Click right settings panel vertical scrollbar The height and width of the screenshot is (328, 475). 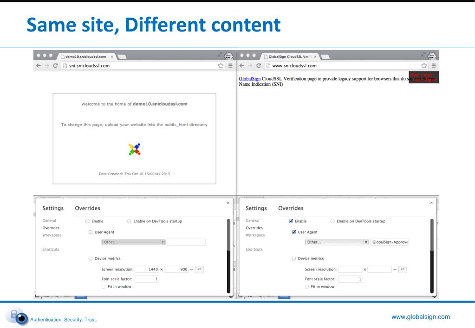coord(432,256)
